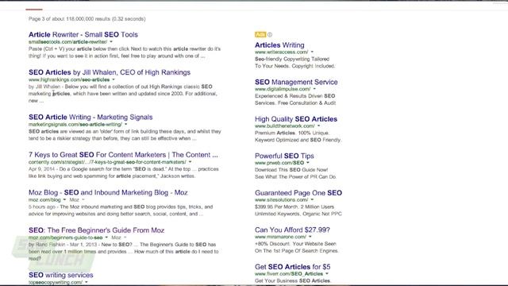Expand dropdown arrow beside topseocopywriting.com URL
This screenshot has height=286, width=508.
click(x=87, y=282)
